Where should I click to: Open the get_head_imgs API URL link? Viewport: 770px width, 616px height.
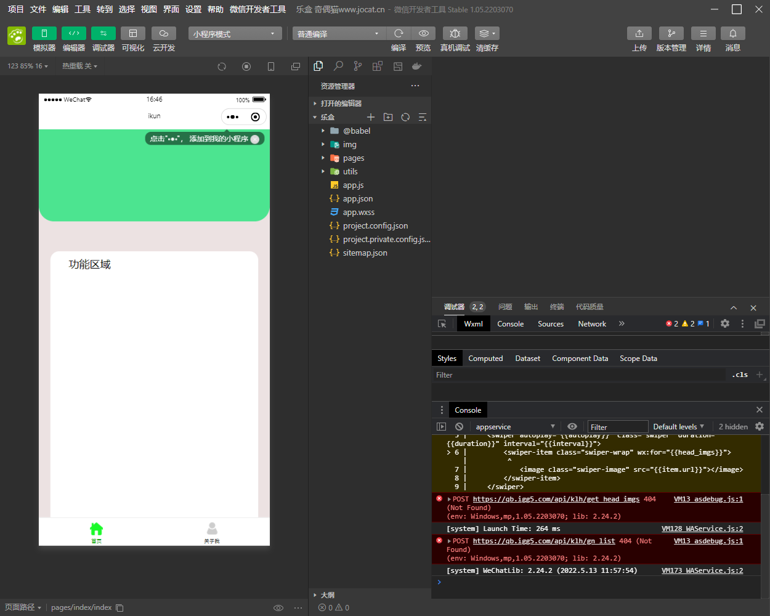tap(556, 499)
